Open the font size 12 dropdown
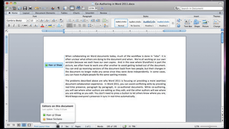Screen dimensions: 229x129 click(x=37, y=21)
